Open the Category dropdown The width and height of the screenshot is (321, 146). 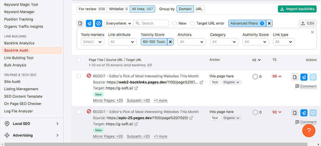pyautogui.click(x=224, y=42)
